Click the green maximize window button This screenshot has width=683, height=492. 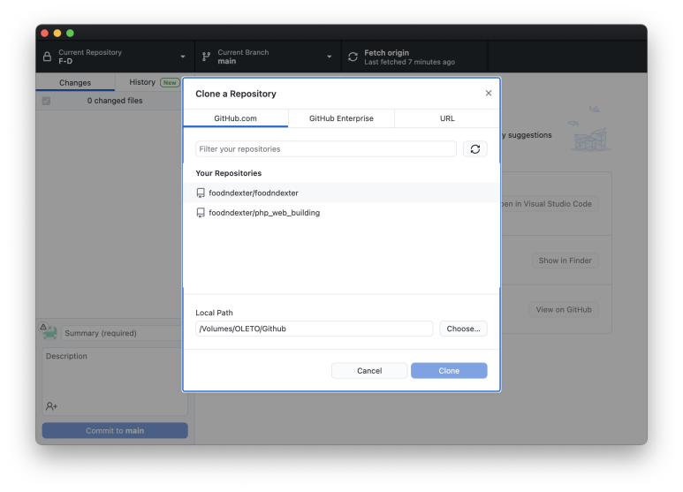point(70,33)
